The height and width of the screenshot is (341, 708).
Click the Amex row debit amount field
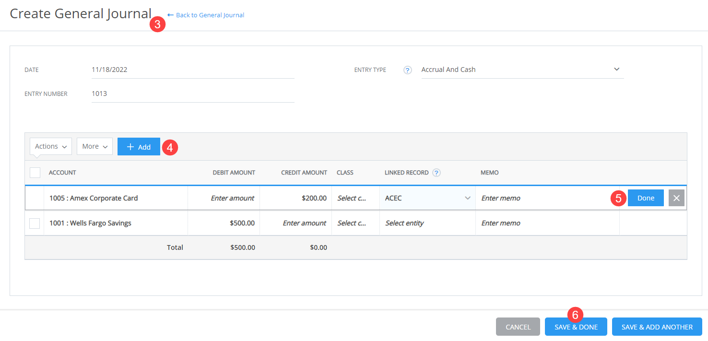(224, 198)
